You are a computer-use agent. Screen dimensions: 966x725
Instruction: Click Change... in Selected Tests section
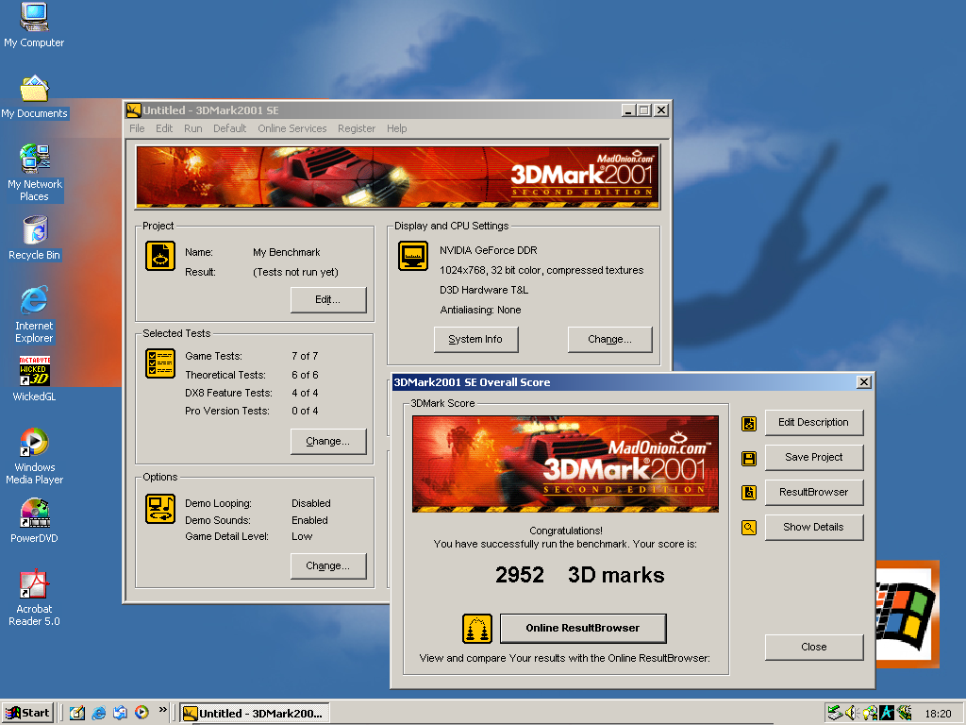tap(328, 442)
